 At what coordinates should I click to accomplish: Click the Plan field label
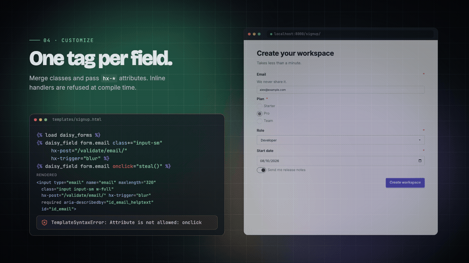[260, 99]
